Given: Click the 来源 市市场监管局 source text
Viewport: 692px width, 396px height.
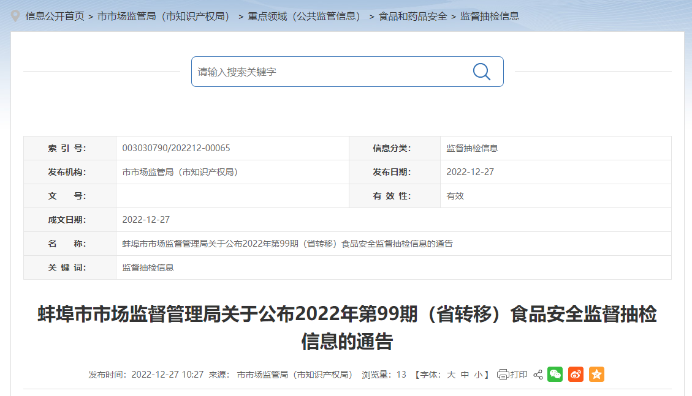Looking at the screenshot, I should click(x=283, y=375).
